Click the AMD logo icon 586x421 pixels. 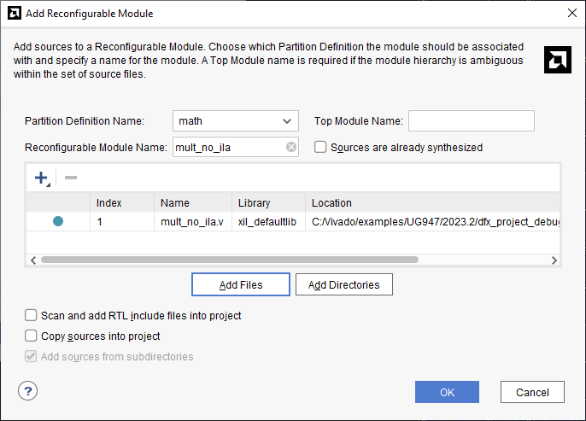pos(558,59)
